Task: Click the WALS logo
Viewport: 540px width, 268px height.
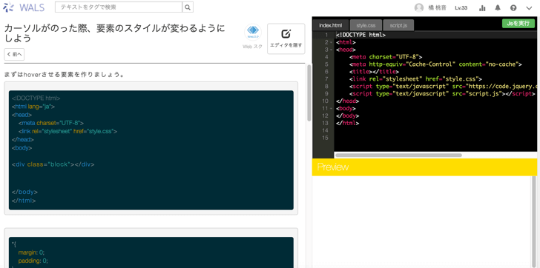Action: point(24,7)
